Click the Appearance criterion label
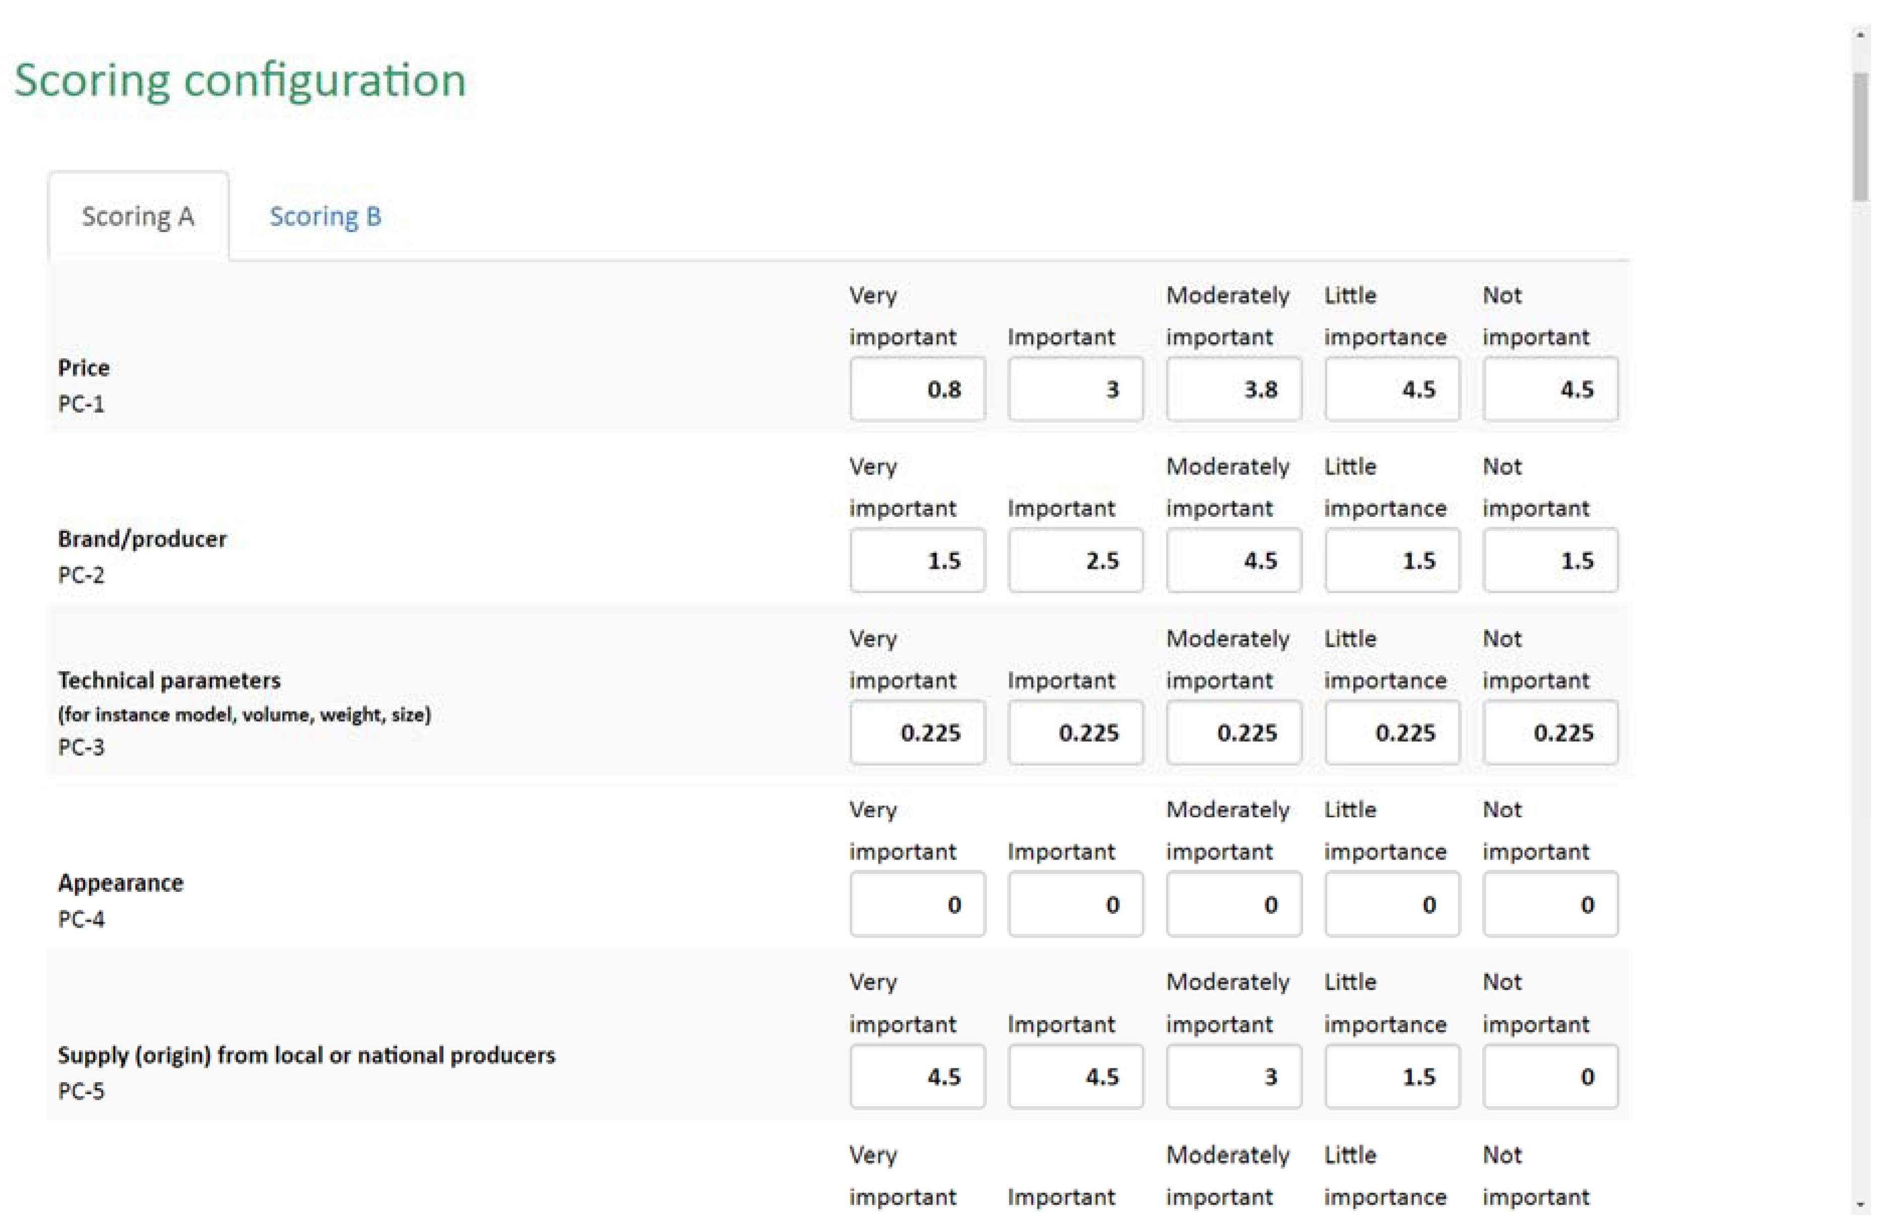 [x=120, y=883]
